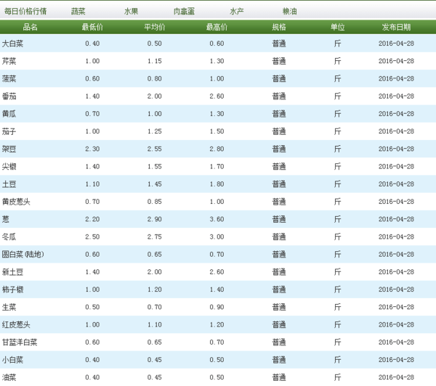Select the 葱 product name
This screenshot has width=436, height=386.
(x=6, y=219)
